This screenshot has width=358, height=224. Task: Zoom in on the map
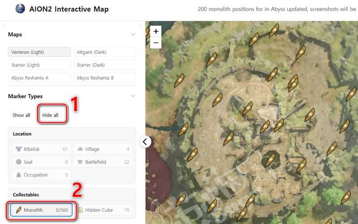[x=156, y=31]
